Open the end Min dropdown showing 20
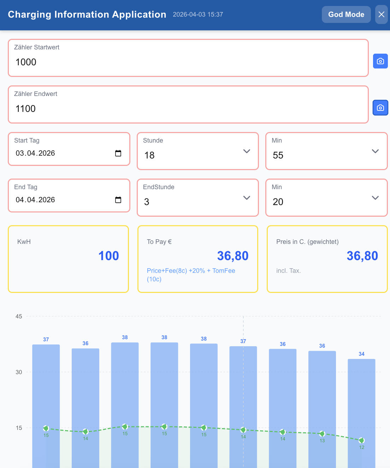The height and width of the screenshot is (468, 390). (326, 198)
